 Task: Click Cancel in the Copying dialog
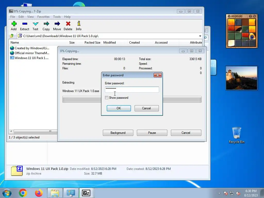click(x=186, y=133)
